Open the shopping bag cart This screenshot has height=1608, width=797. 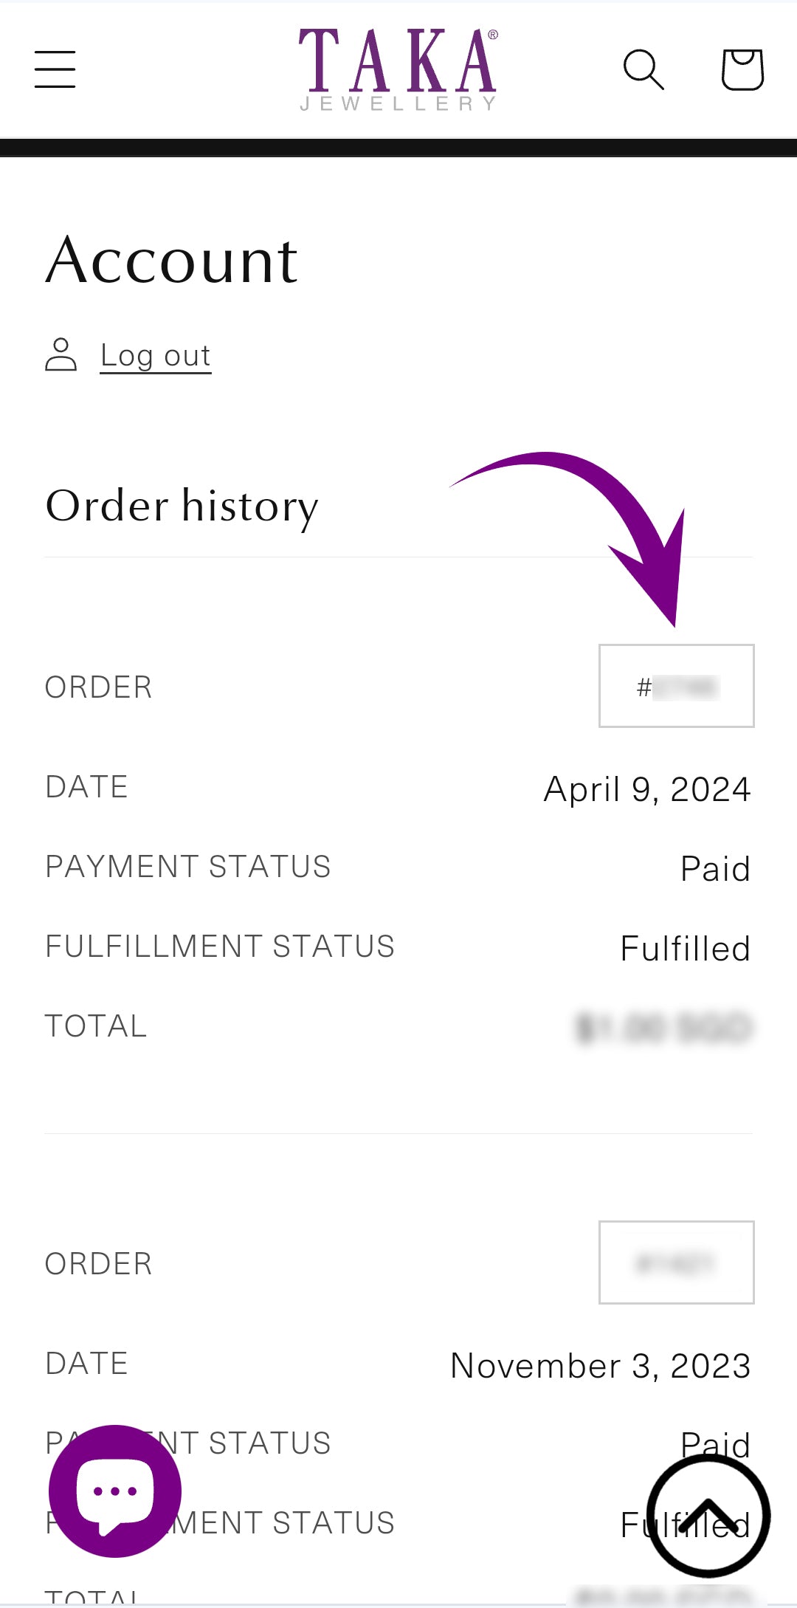(x=742, y=69)
